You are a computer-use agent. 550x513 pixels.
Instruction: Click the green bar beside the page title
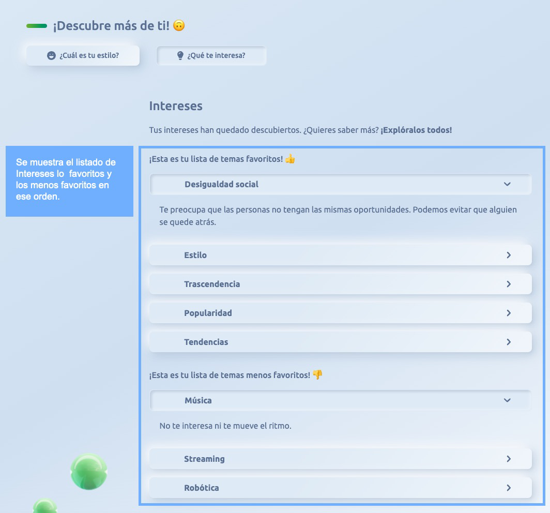click(x=37, y=26)
